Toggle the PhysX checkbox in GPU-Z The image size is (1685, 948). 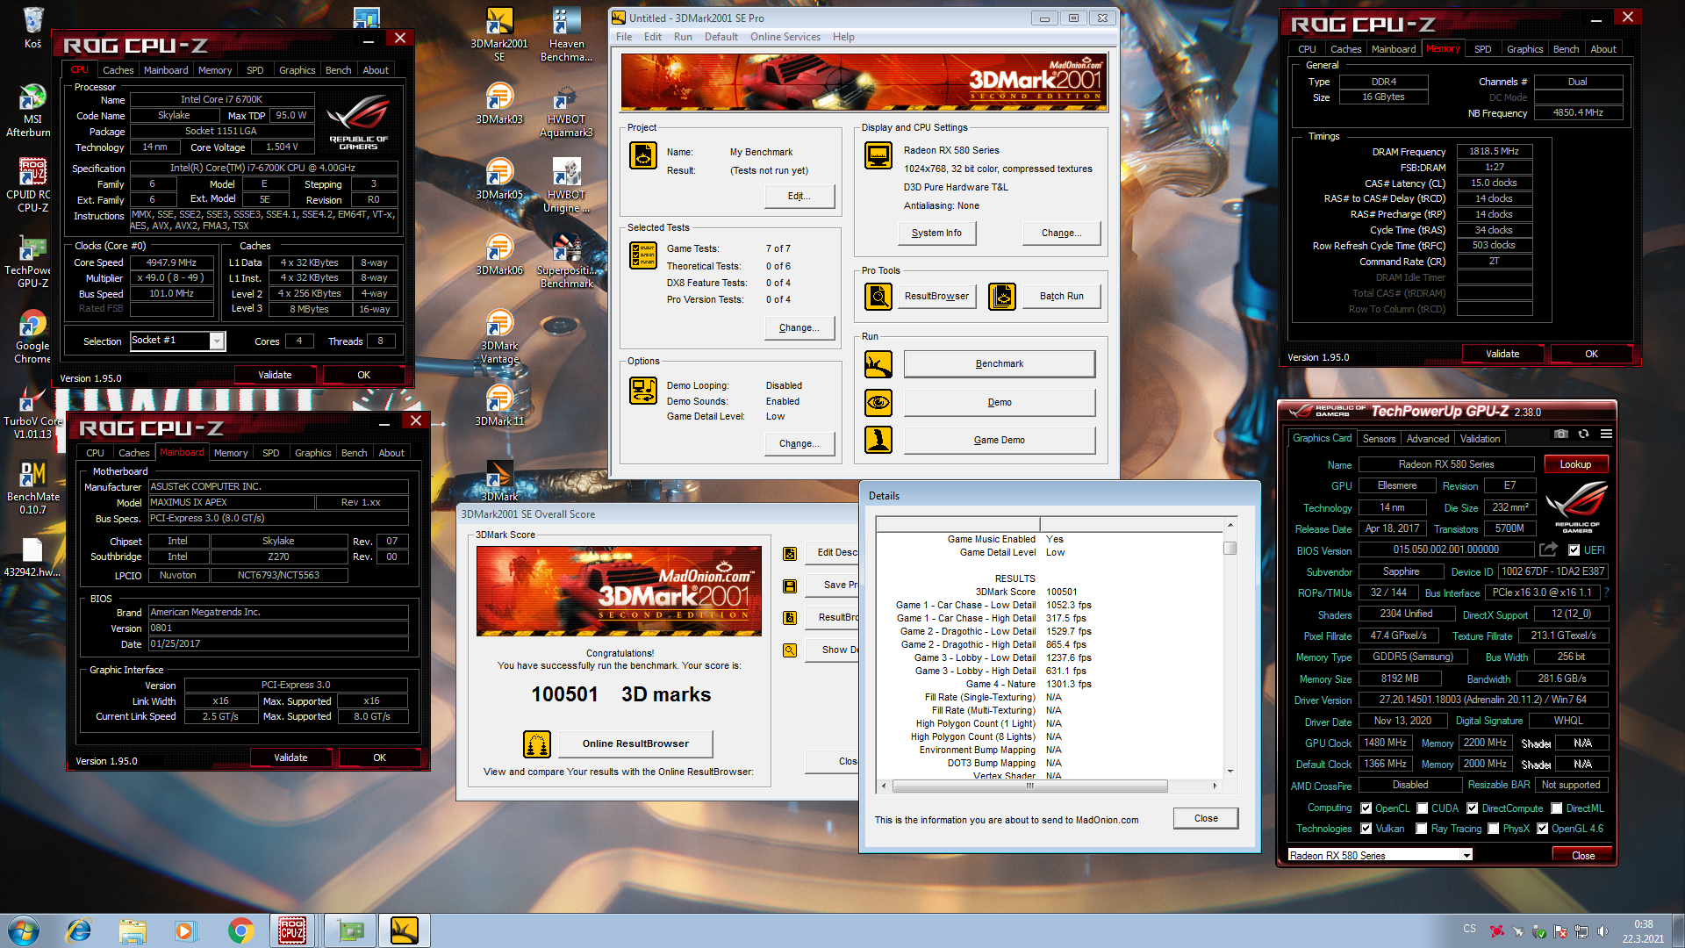click(x=1493, y=829)
